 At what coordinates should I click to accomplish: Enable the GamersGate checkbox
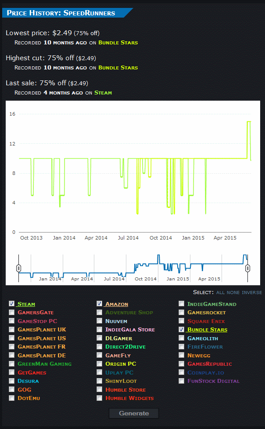pos(11,312)
